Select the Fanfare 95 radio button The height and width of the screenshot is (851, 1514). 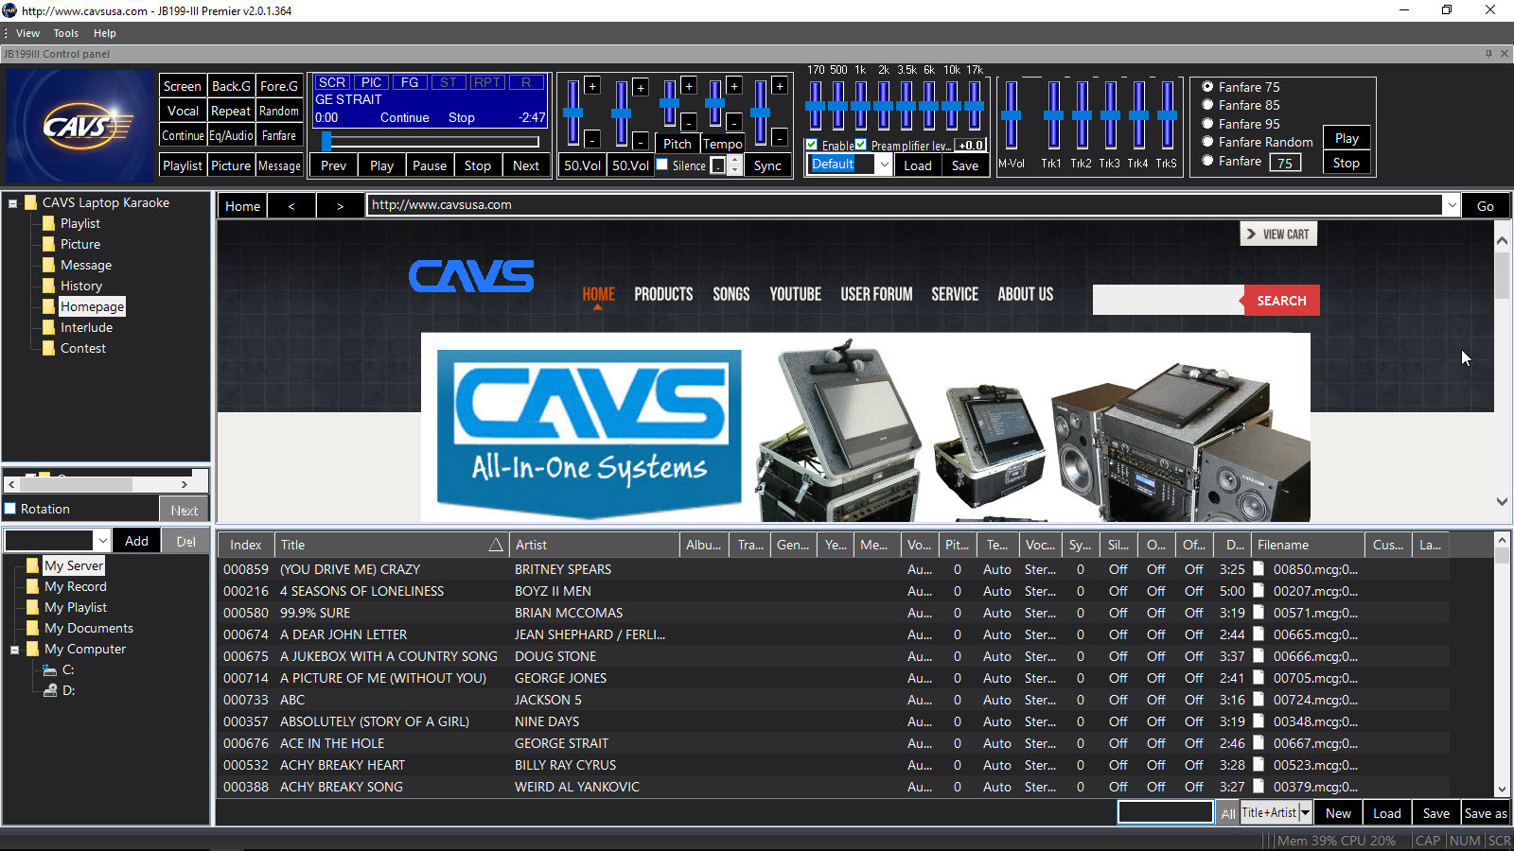point(1207,124)
